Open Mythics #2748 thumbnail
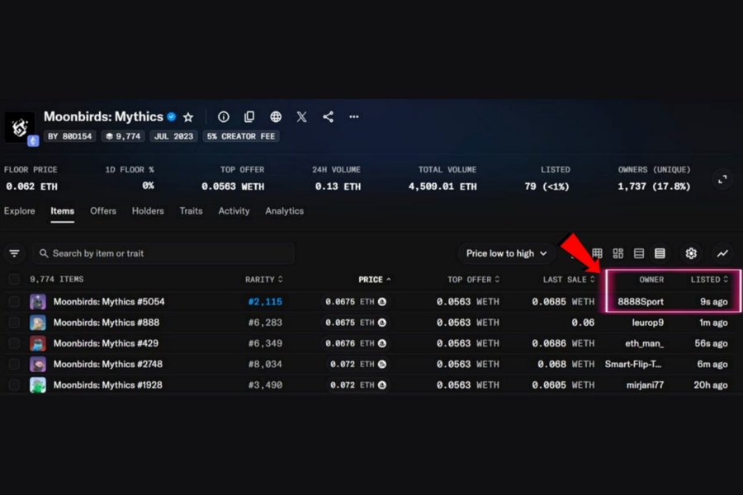Screen dimensions: 743x495 [38, 365]
